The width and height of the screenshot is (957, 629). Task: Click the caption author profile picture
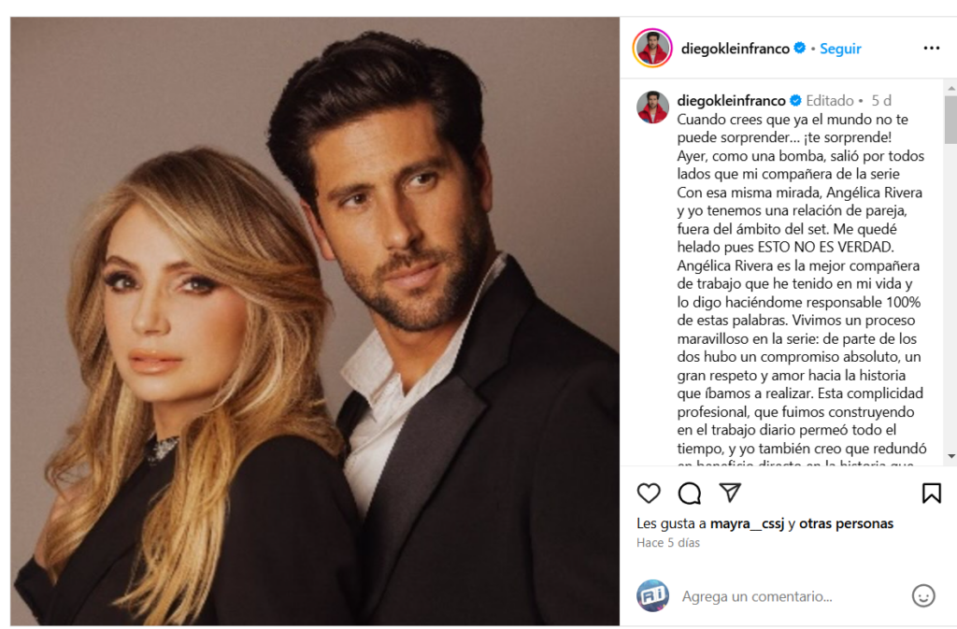652,107
